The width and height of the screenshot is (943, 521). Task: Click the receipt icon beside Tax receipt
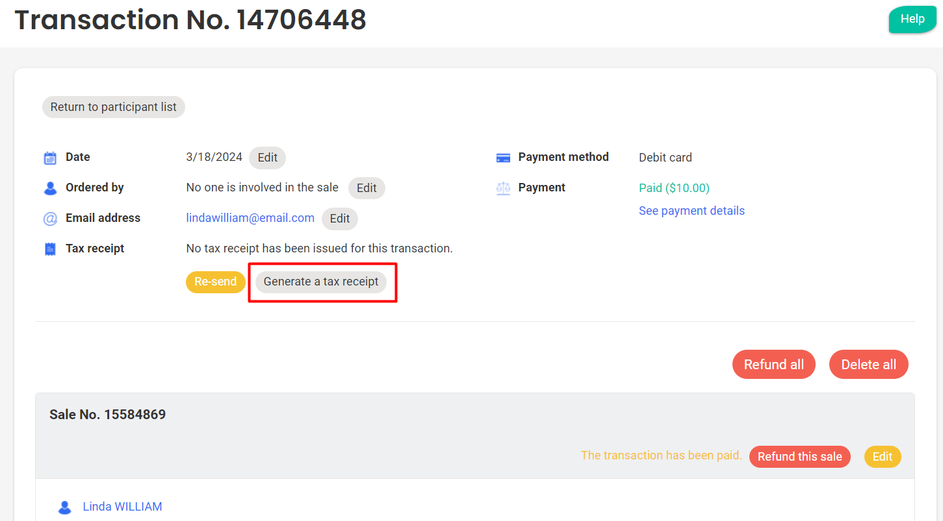tap(50, 249)
